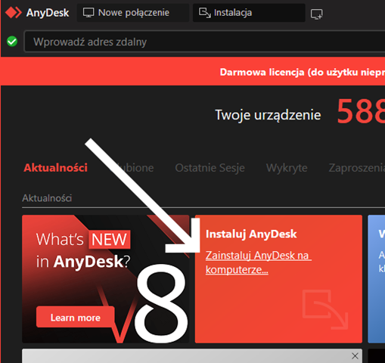Click the Instalacja tab's install icon
The image size is (385, 363).
[204, 13]
